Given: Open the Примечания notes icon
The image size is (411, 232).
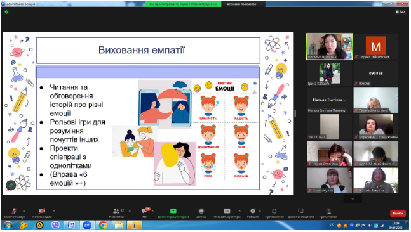Looking at the screenshot, I should pos(328,212).
